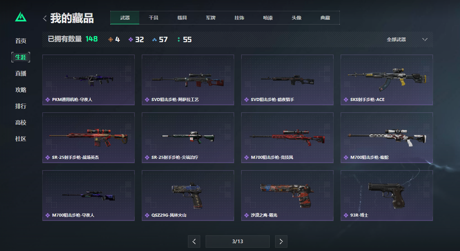Go back with arrow beside 我的藏品
This screenshot has width=460, height=251.
(45, 18)
